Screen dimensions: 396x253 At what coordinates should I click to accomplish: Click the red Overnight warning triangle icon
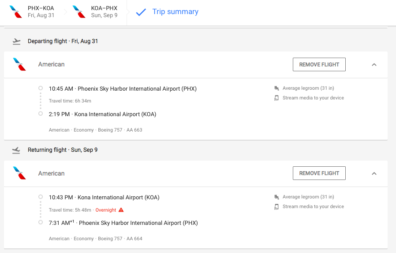(x=121, y=210)
